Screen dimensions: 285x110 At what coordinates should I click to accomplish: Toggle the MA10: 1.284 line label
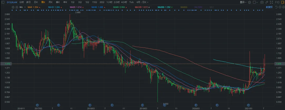[x=54, y=7]
